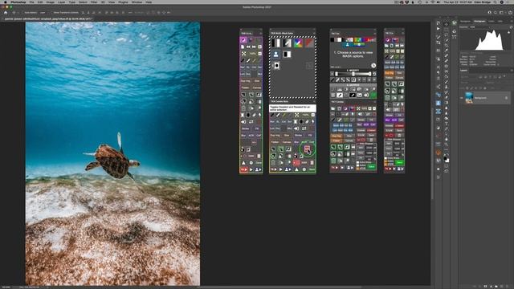Open the Filter menu
The width and height of the screenshot is (514, 289).
coord(94,2)
